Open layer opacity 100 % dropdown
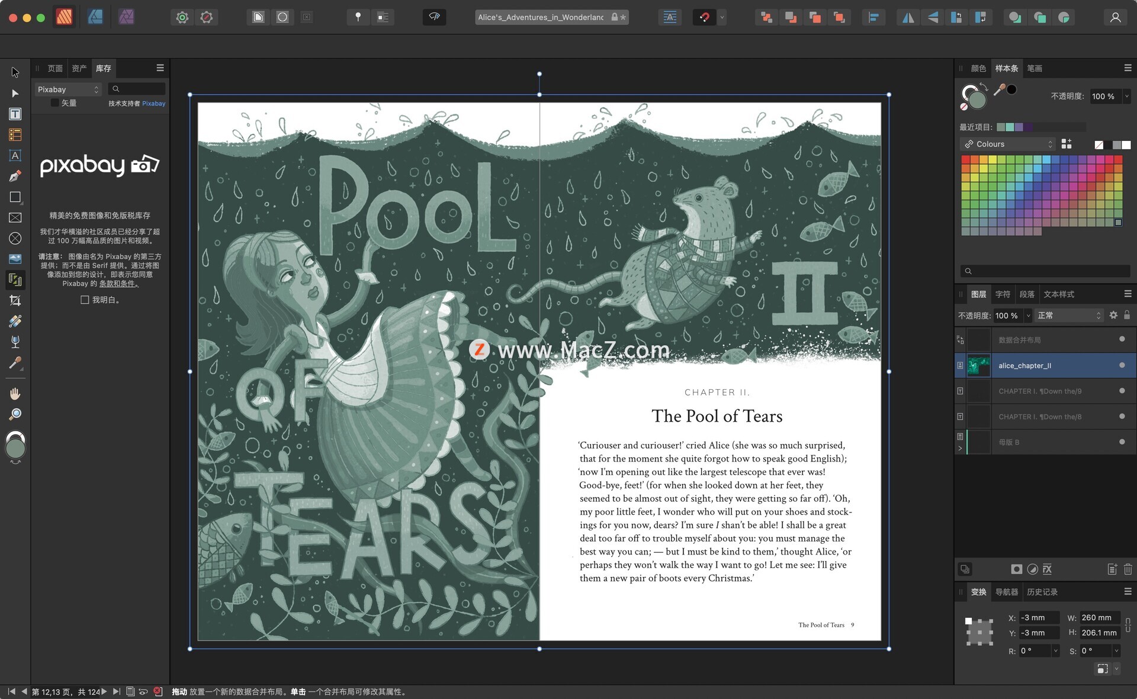 click(x=1028, y=316)
